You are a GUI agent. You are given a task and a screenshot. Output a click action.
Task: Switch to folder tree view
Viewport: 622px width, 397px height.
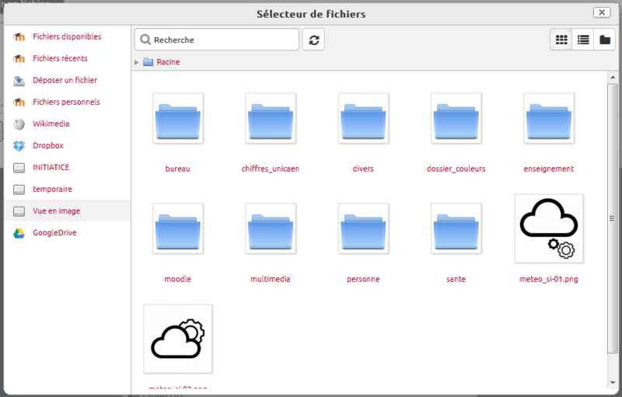click(x=604, y=40)
